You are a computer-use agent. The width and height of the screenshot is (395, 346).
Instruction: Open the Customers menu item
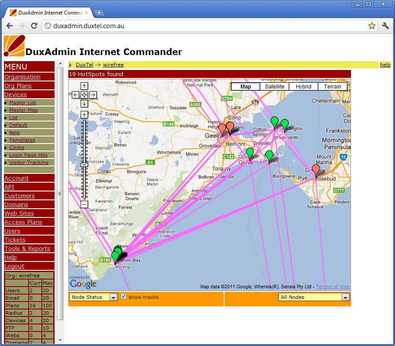[19, 195]
